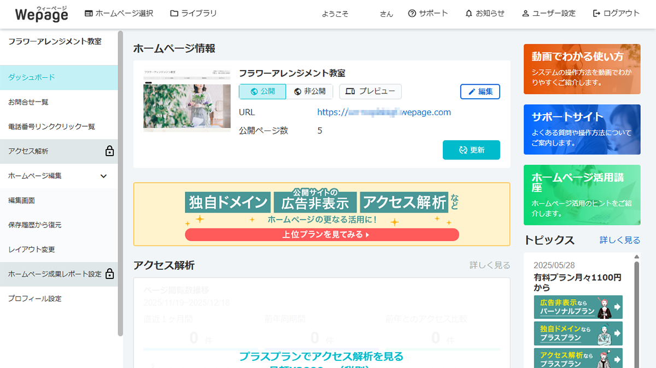Click the 編集 pencil button
The height and width of the screenshot is (368, 656).
coord(479,91)
